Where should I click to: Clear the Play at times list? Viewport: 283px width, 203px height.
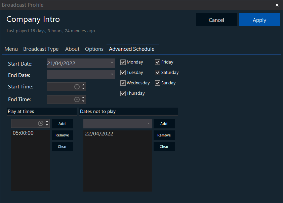[62, 147]
